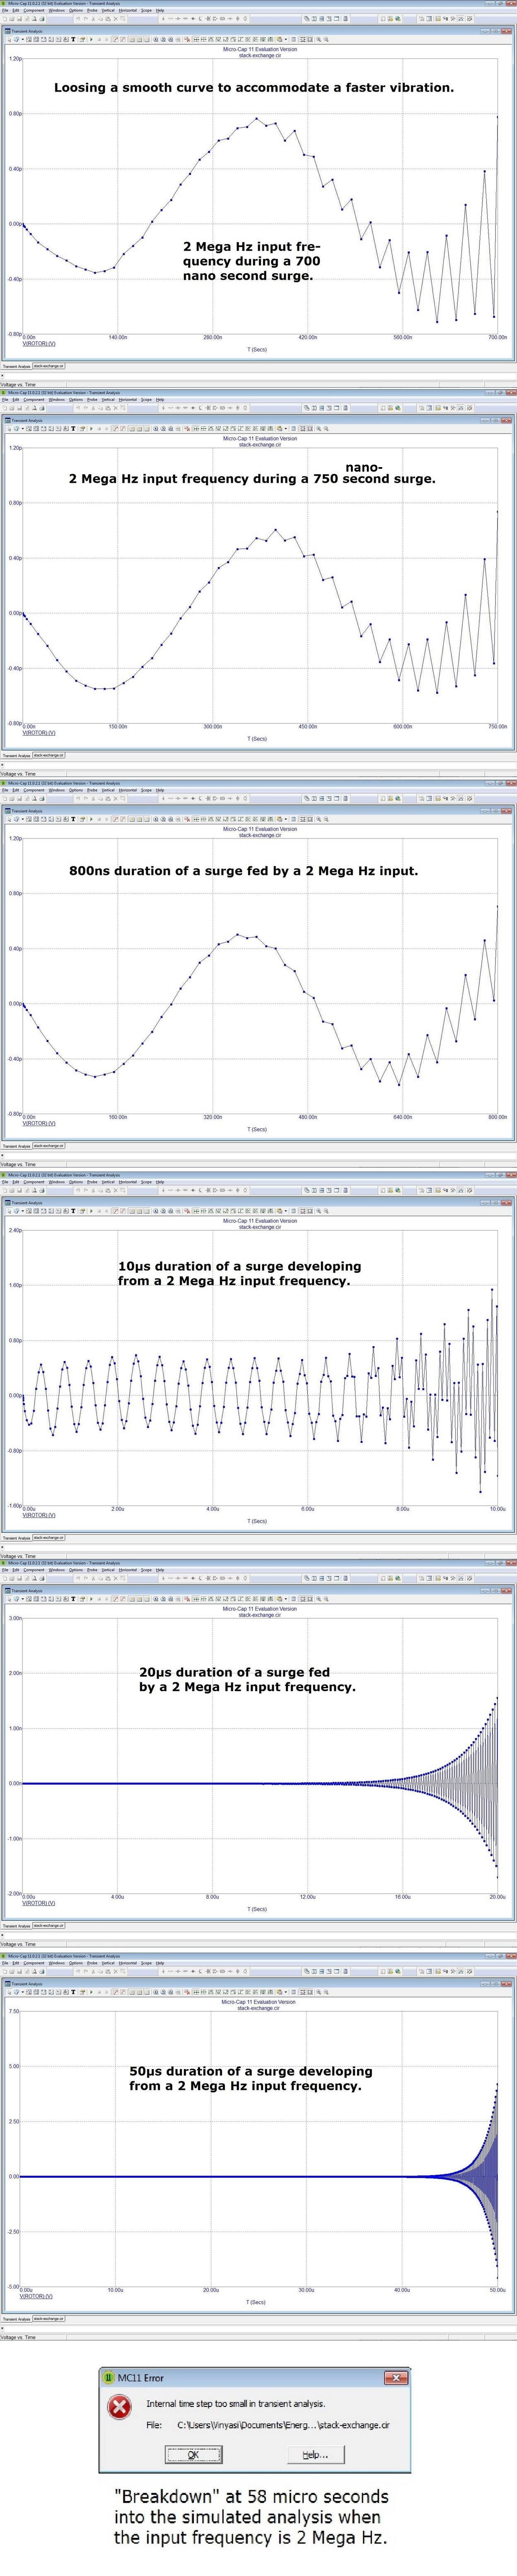
Task: Open Probe menu in the 750 nanosecond window
Action: point(92,399)
